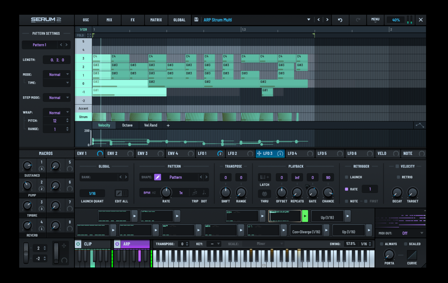Click the Serum 2 logo
This screenshot has width=448, height=283.
(x=46, y=20)
